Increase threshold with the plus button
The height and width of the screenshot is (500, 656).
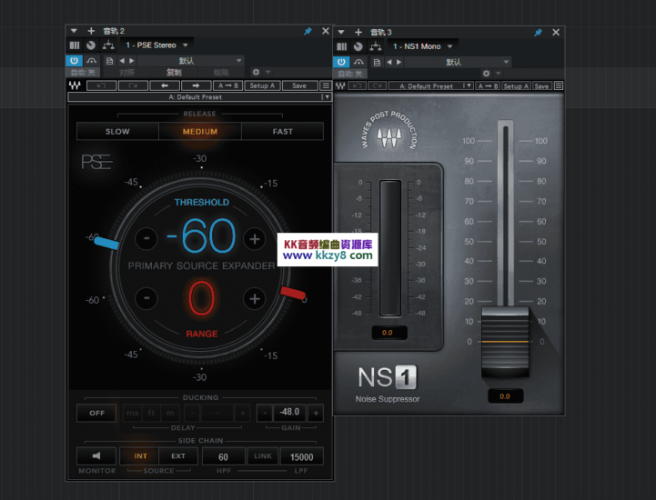255,239
